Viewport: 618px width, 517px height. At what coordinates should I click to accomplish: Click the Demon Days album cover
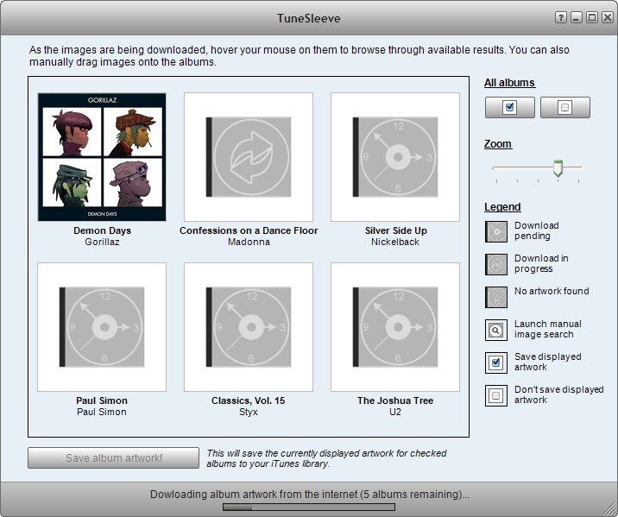coord(102,157)
